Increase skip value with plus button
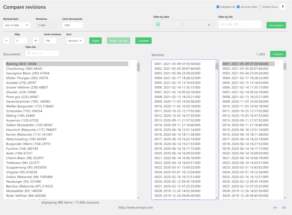The image size is (292, 215). coord(35,41)
